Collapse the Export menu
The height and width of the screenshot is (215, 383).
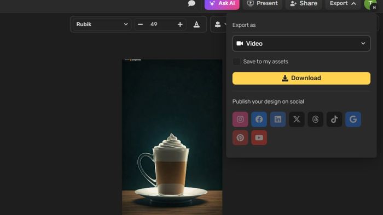[343, 4]
